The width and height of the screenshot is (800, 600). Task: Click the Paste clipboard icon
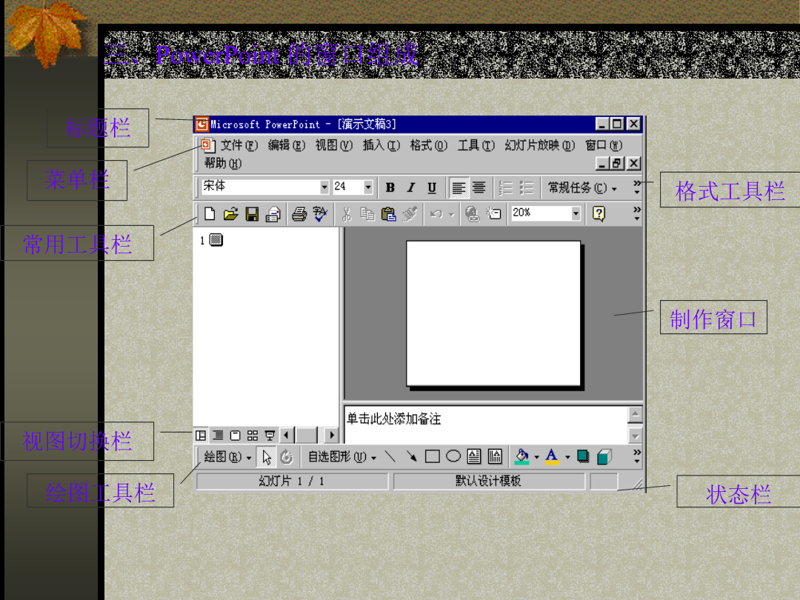[x=389, y=214]
